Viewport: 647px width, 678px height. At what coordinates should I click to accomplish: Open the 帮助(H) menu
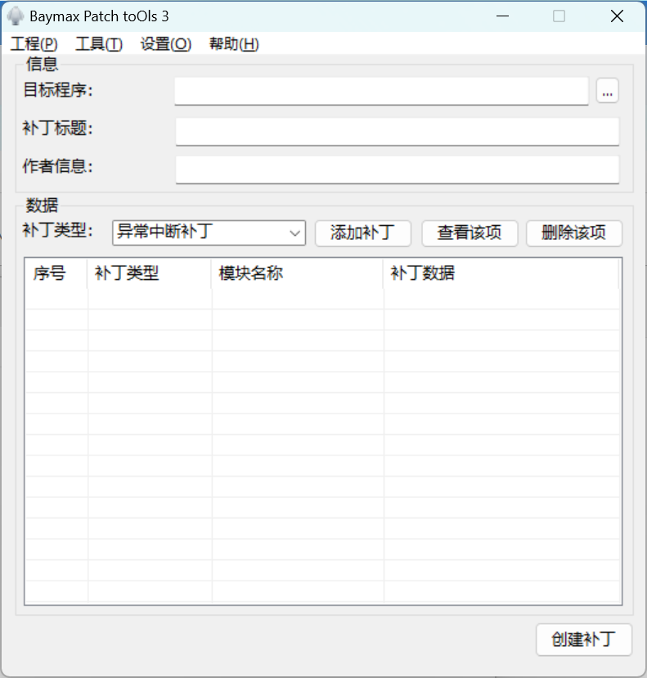[234, 44]
